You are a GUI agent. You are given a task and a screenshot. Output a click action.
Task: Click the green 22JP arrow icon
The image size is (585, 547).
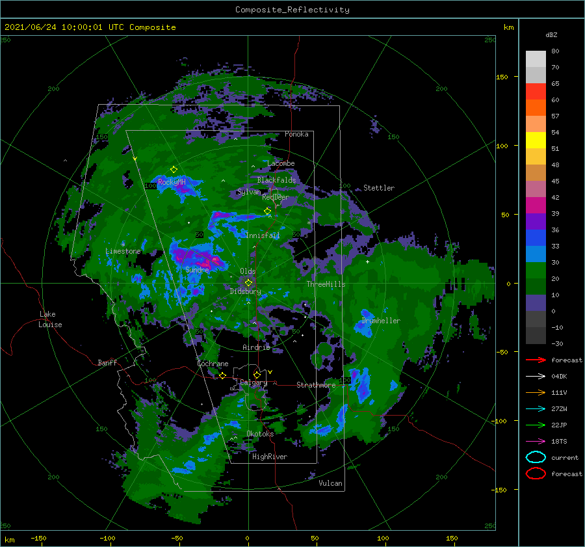click(x=536, y=425)
